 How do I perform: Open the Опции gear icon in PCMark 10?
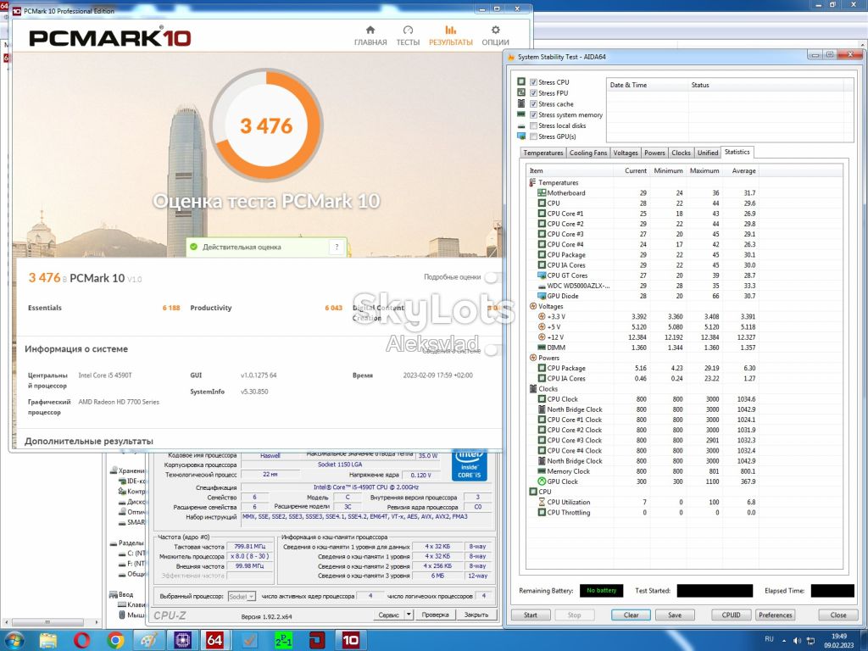(495, 30)
